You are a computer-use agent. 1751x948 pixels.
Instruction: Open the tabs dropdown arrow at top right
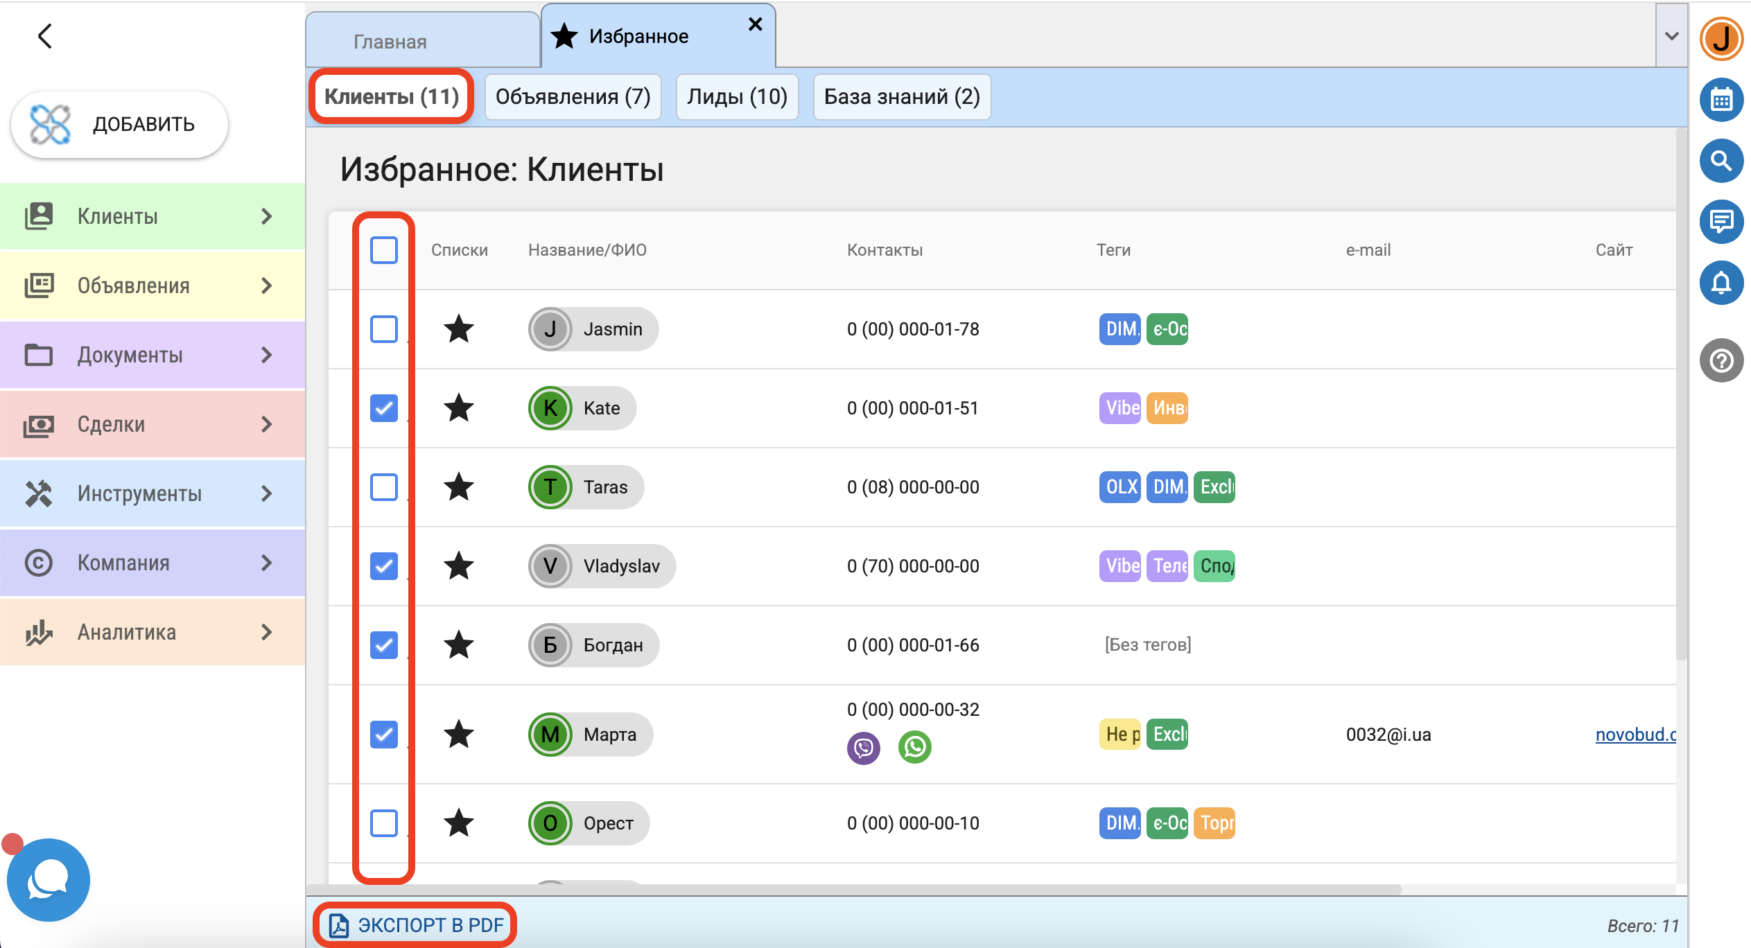[1671, 36]
